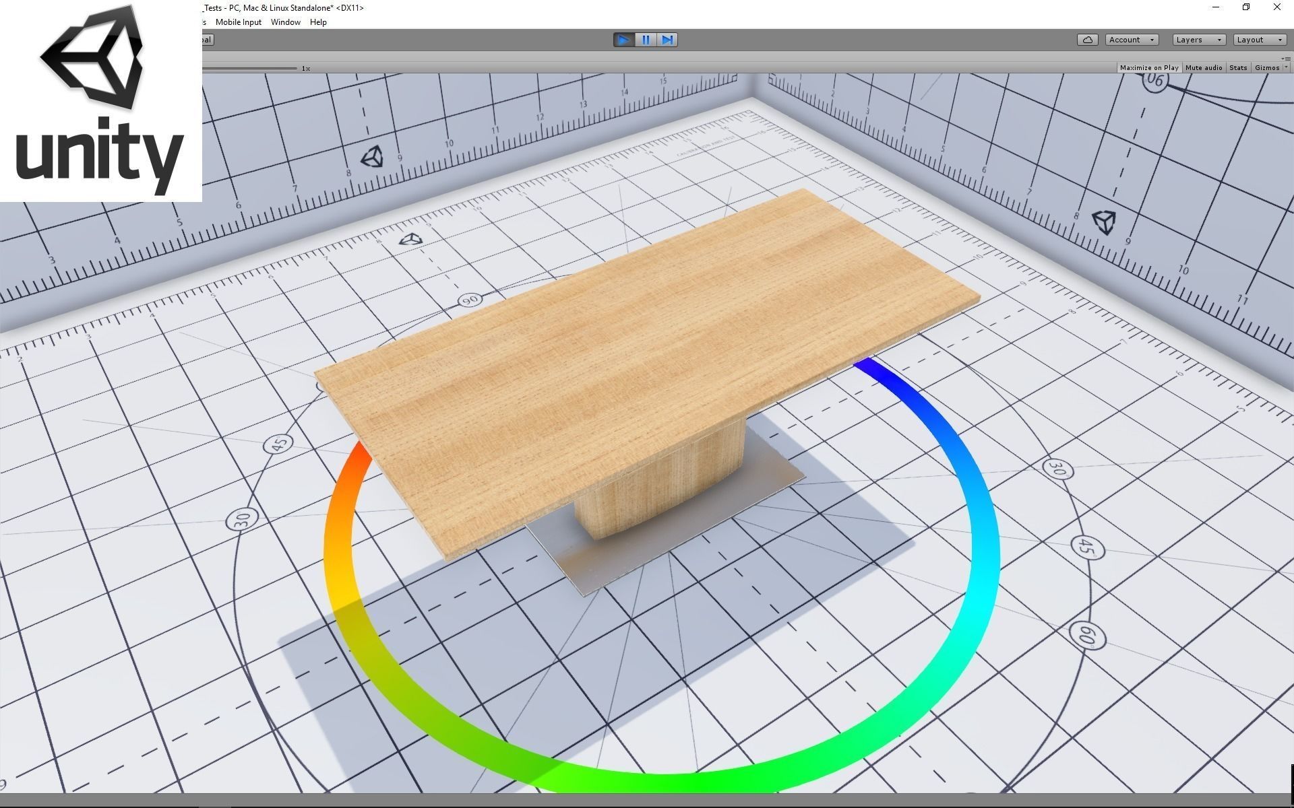Screen dimensions: 1294x808
Task: Open the Mobile Input menu
Action: 238,22
